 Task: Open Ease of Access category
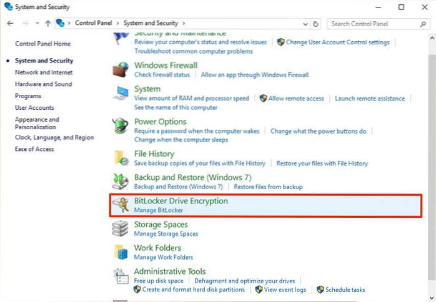pyautogui.click(x=34, y=149)
